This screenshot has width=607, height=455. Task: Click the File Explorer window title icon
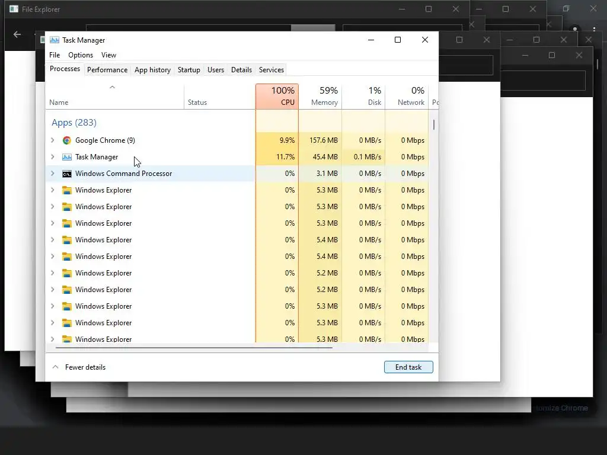[14, 9]
